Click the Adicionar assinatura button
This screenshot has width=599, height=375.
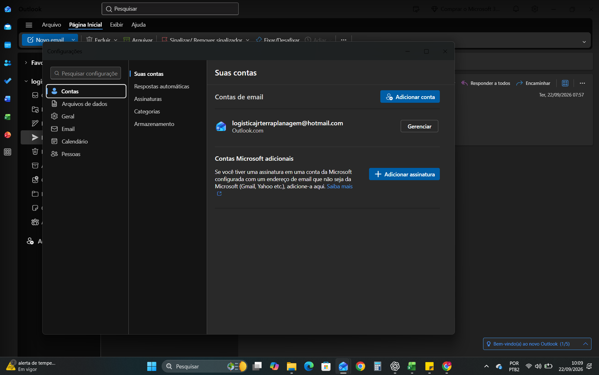404,174
